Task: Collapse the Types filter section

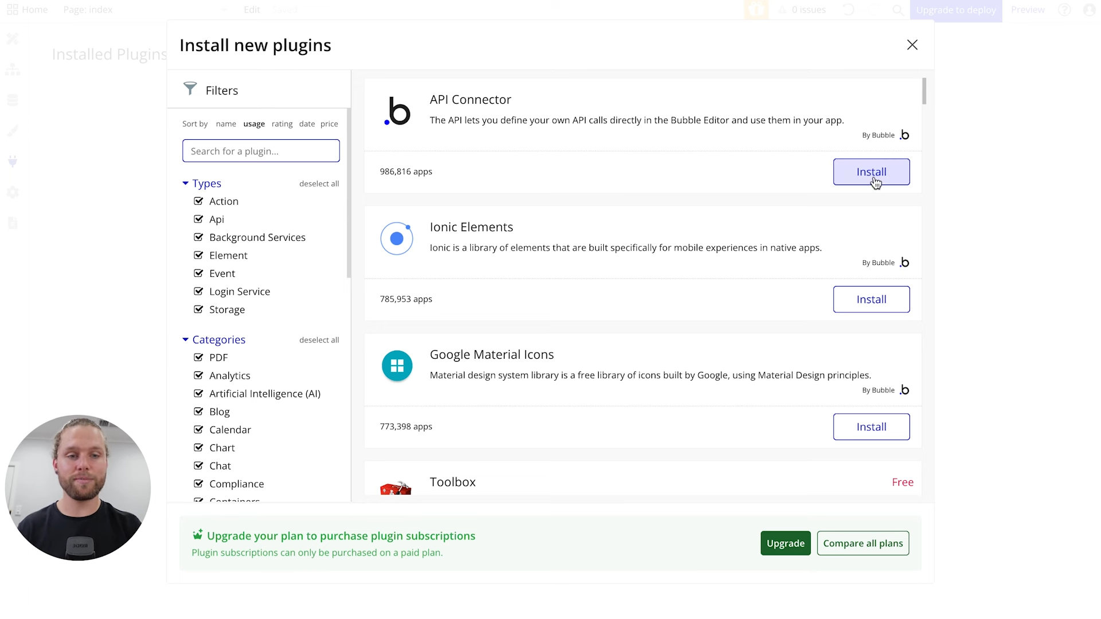Action: (x=185, y=183)
